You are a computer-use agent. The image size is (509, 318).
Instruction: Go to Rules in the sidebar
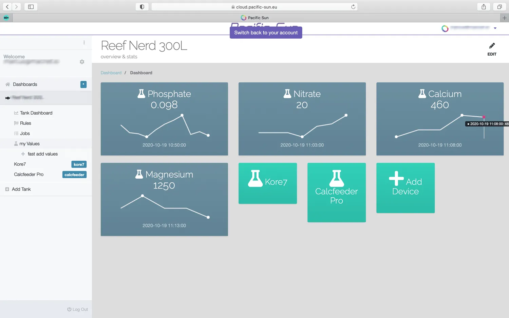[x=25, y=123]
